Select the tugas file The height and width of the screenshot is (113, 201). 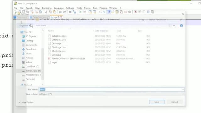pyautogui.click(x=54, y=62)
